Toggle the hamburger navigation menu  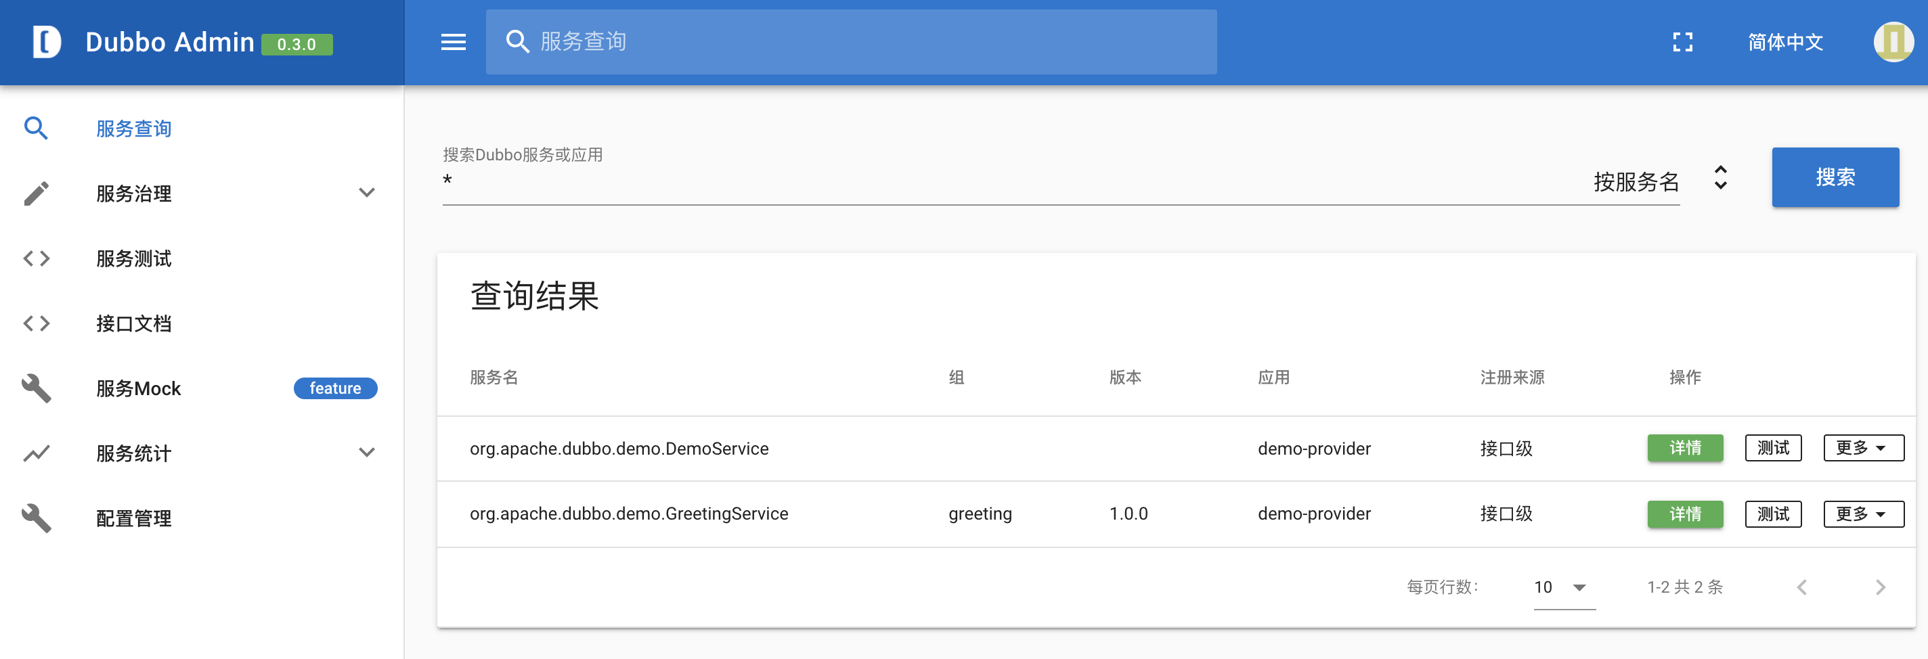453,42
